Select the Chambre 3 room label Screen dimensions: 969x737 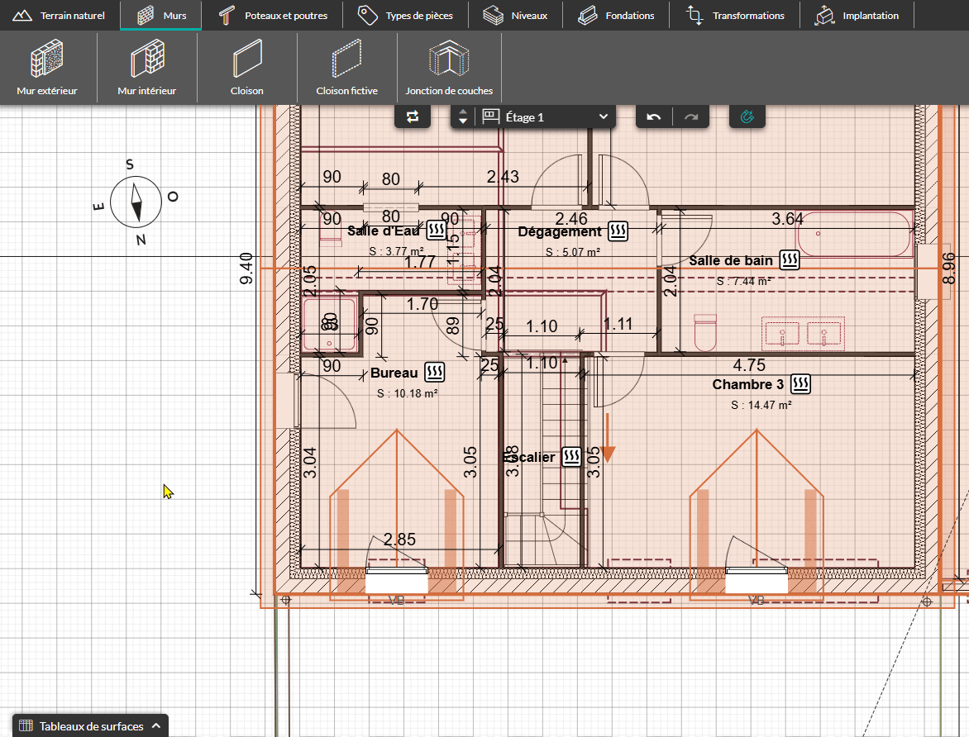(x=747, y=384)
